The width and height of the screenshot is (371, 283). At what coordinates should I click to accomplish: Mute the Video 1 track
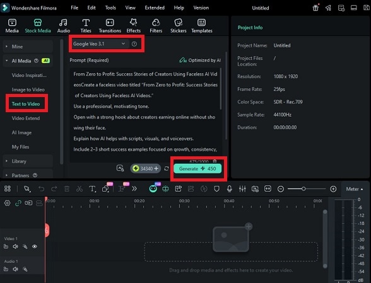tap(15, 246)
